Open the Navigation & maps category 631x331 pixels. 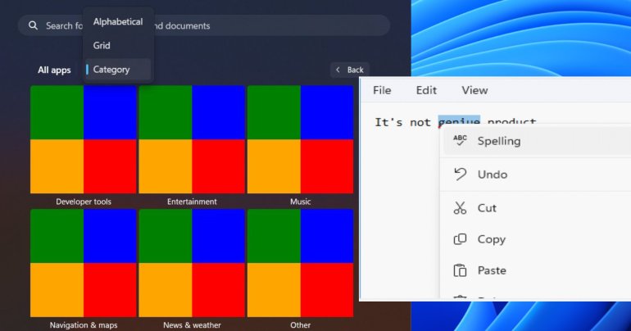tap(83, 263)
